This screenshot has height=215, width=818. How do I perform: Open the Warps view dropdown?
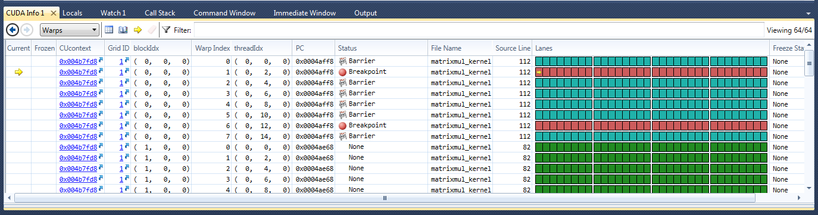pyautogui.click(x=70, y=30)
